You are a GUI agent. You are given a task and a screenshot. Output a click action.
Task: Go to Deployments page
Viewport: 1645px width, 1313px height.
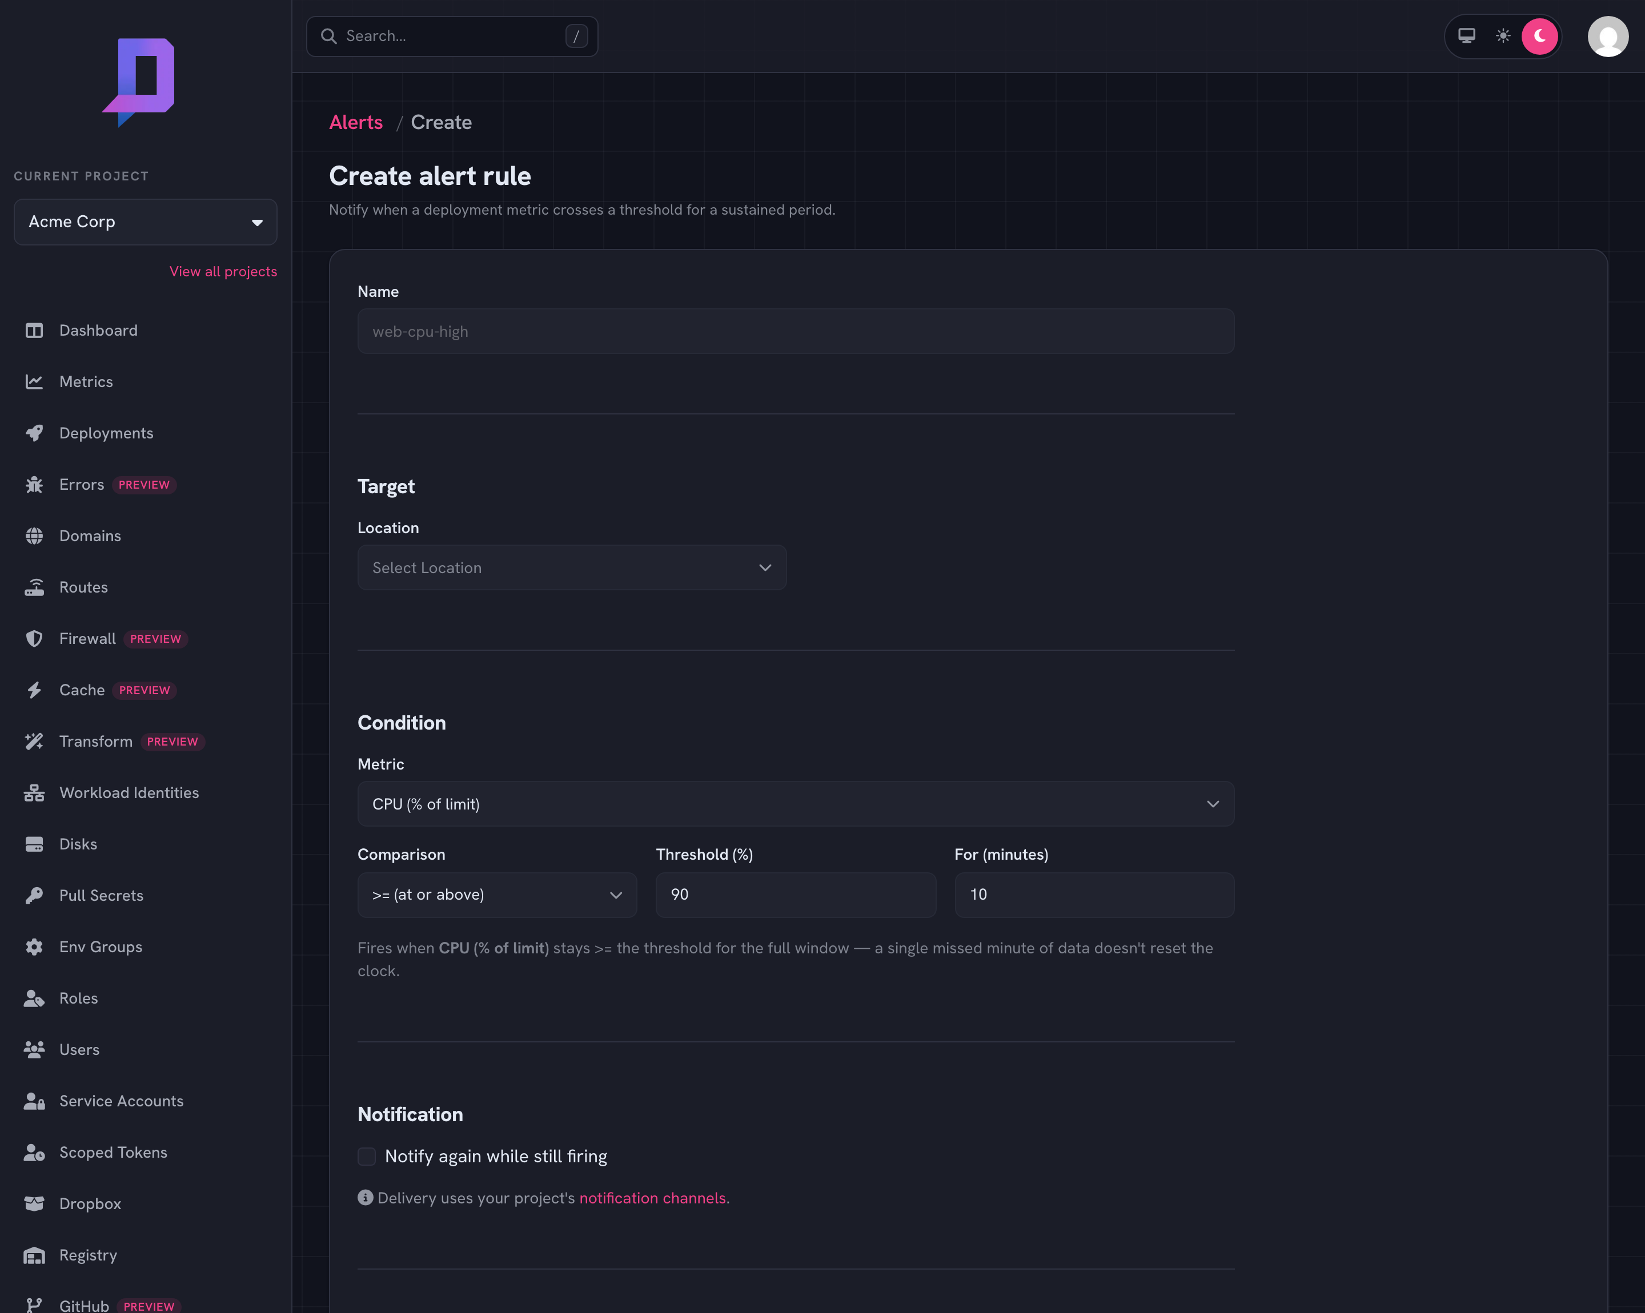106,433
